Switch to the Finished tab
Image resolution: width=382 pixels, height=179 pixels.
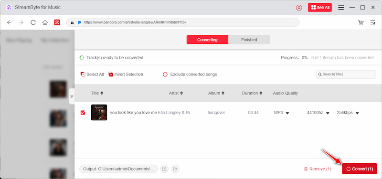tap(249, 40)
